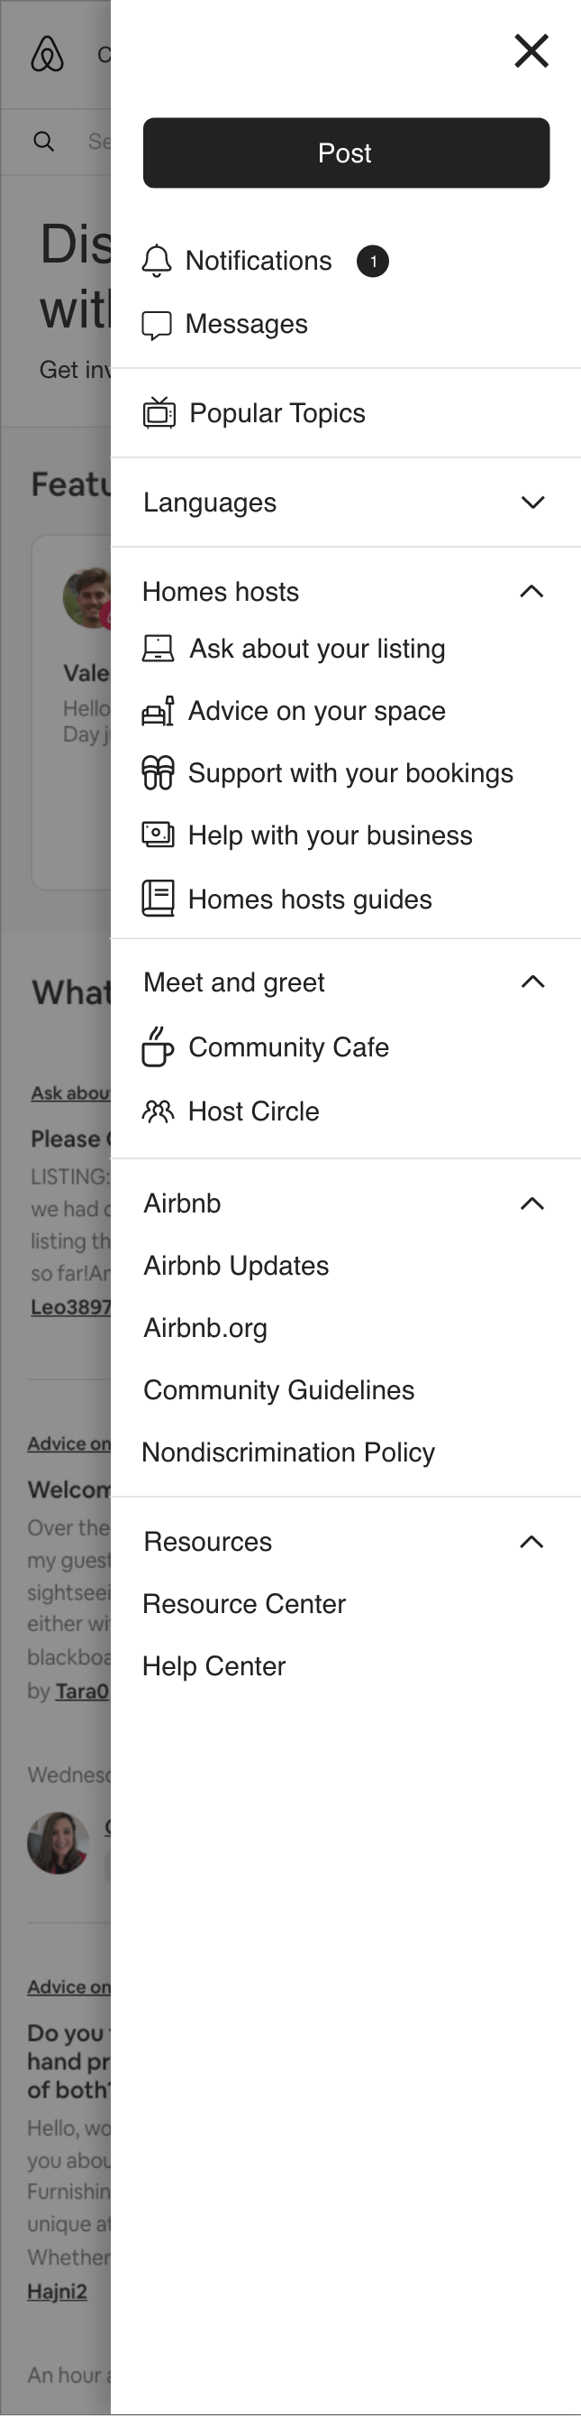581x2416 pixels.
Task: Click the Host Circle people icon
Action: click(x=158, y=1111)
